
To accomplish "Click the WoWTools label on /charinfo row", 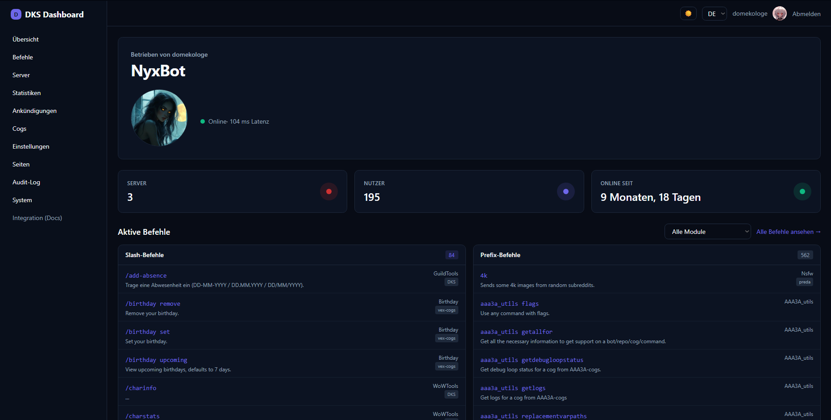I will (445, 386).
